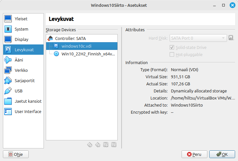
Task: Open System settings chip icon
Action: [x=8, y=29]
